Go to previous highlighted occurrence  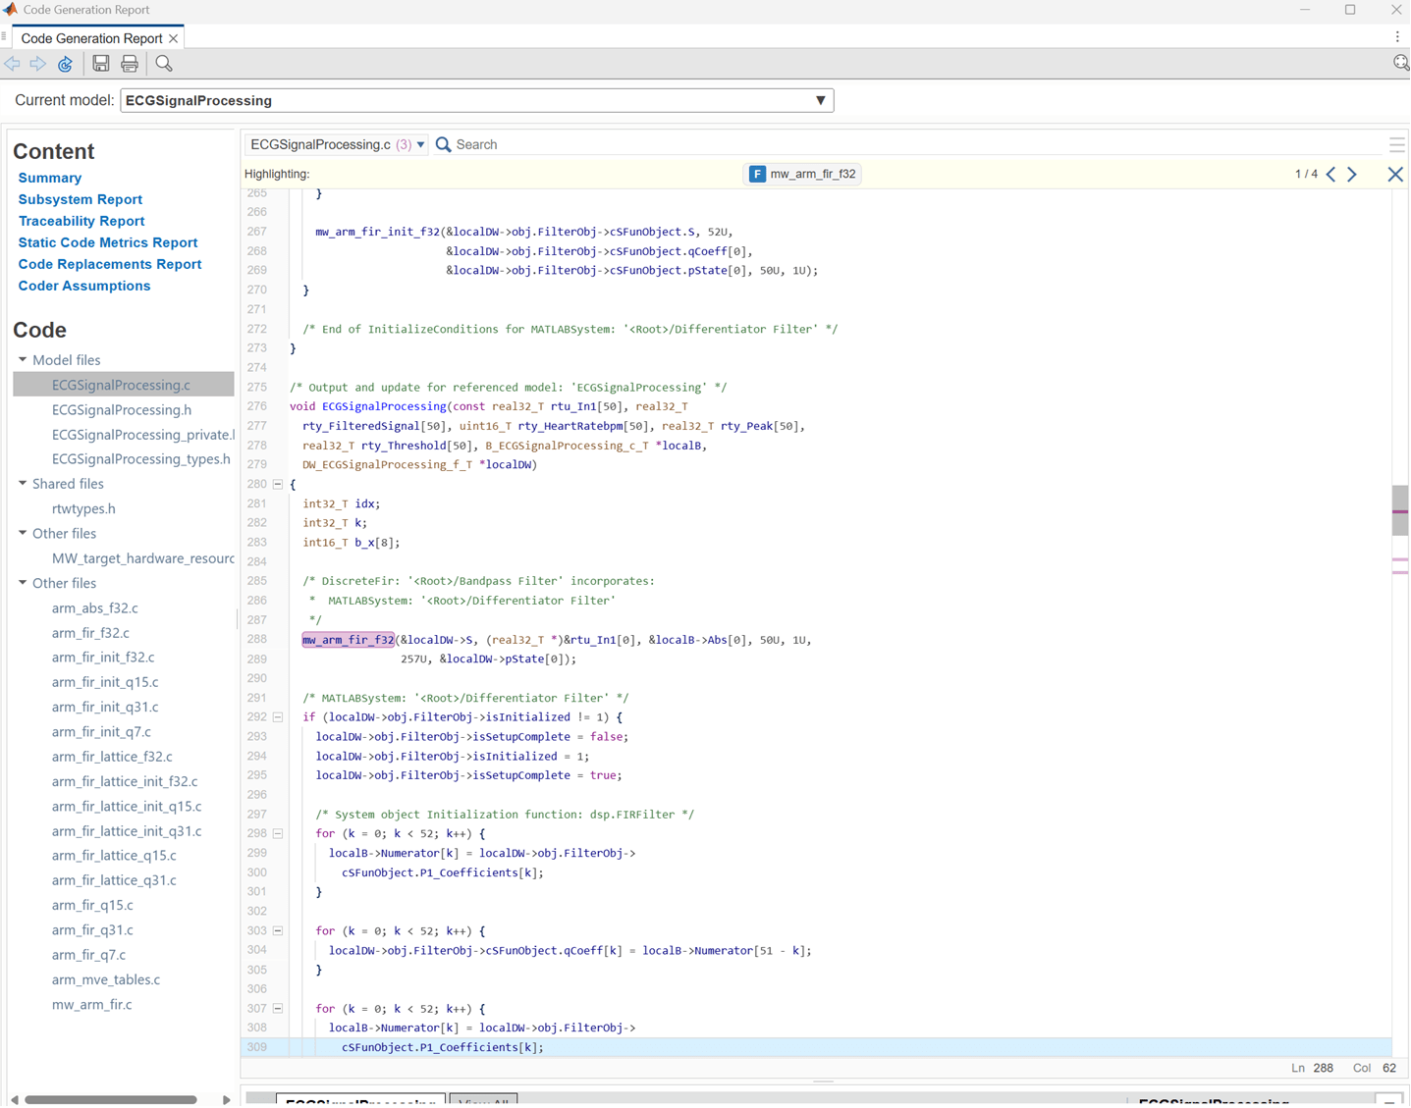pyautogui.click(x=1331, y=174)
